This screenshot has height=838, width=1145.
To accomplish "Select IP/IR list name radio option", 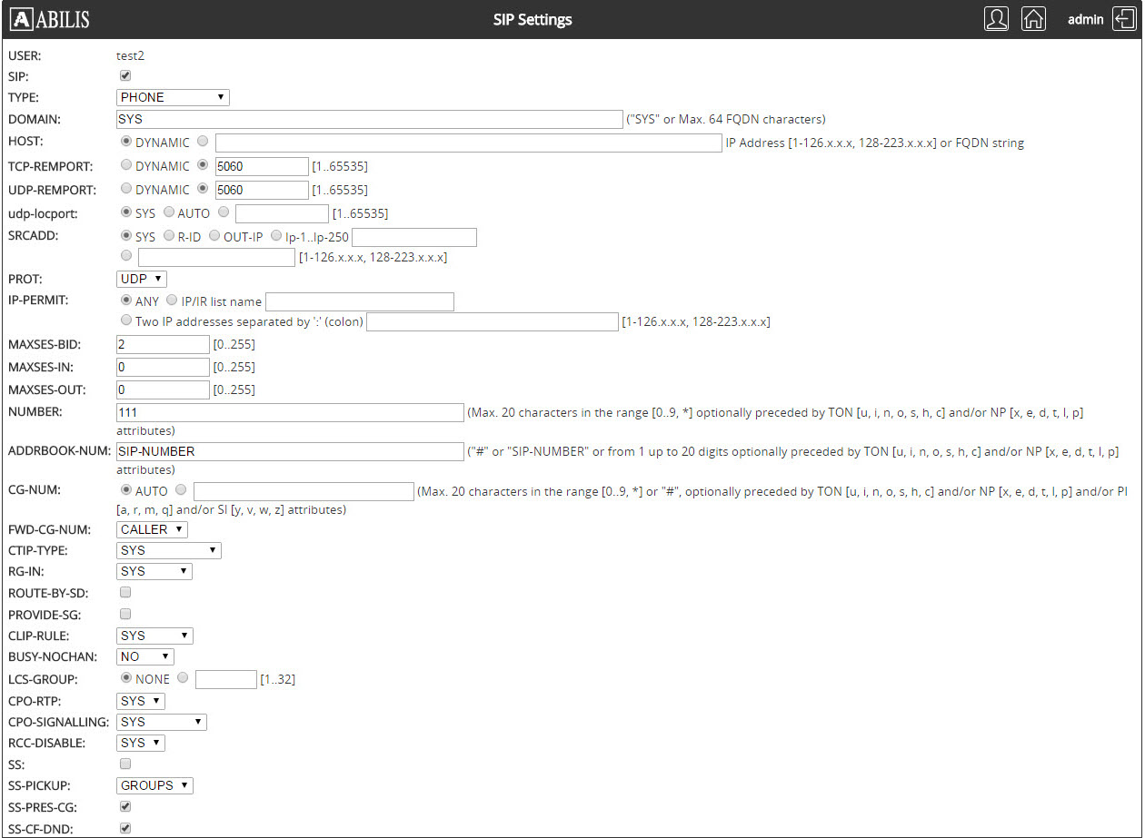I will (x=173, y=301).
